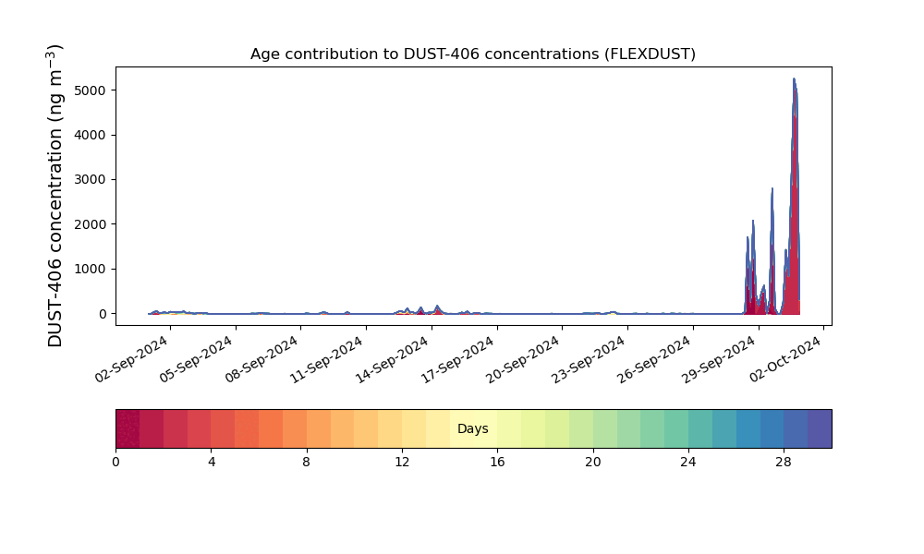
Task: Click the colorbar tick label 24
Action: pyautogui.click(x=688, y=463)
